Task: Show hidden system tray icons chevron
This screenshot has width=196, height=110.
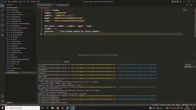Action: (165, 108)
